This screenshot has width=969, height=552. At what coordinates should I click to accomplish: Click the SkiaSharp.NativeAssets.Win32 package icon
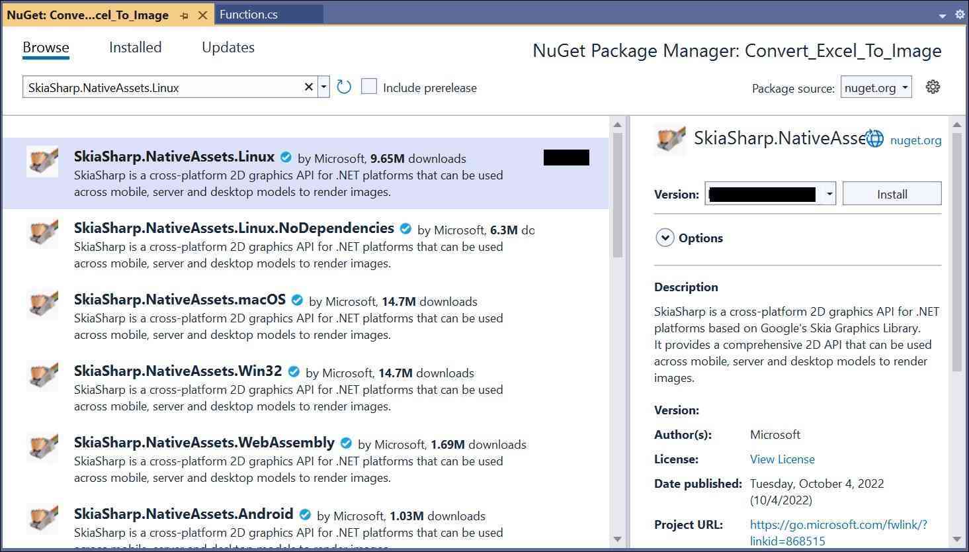[x=42, y=376]
